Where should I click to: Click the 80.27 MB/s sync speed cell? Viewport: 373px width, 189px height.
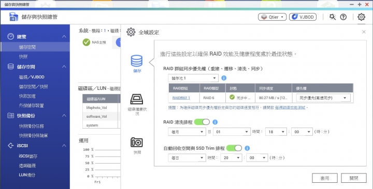pos(274,98)
